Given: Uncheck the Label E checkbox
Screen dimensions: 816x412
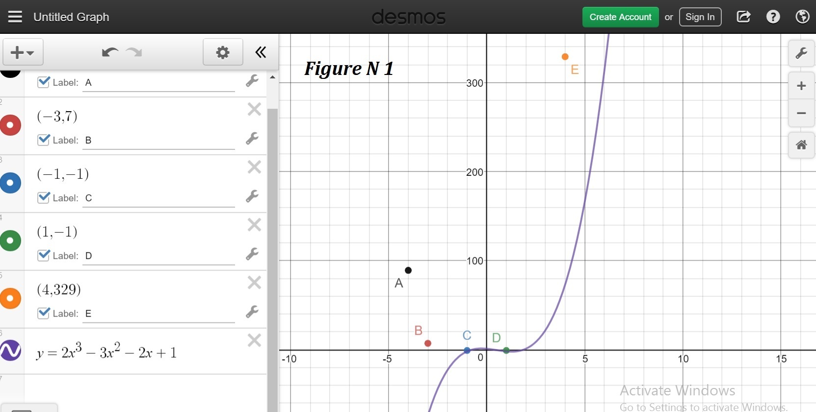Looking at the screenshot, I should tap(44, 313).
